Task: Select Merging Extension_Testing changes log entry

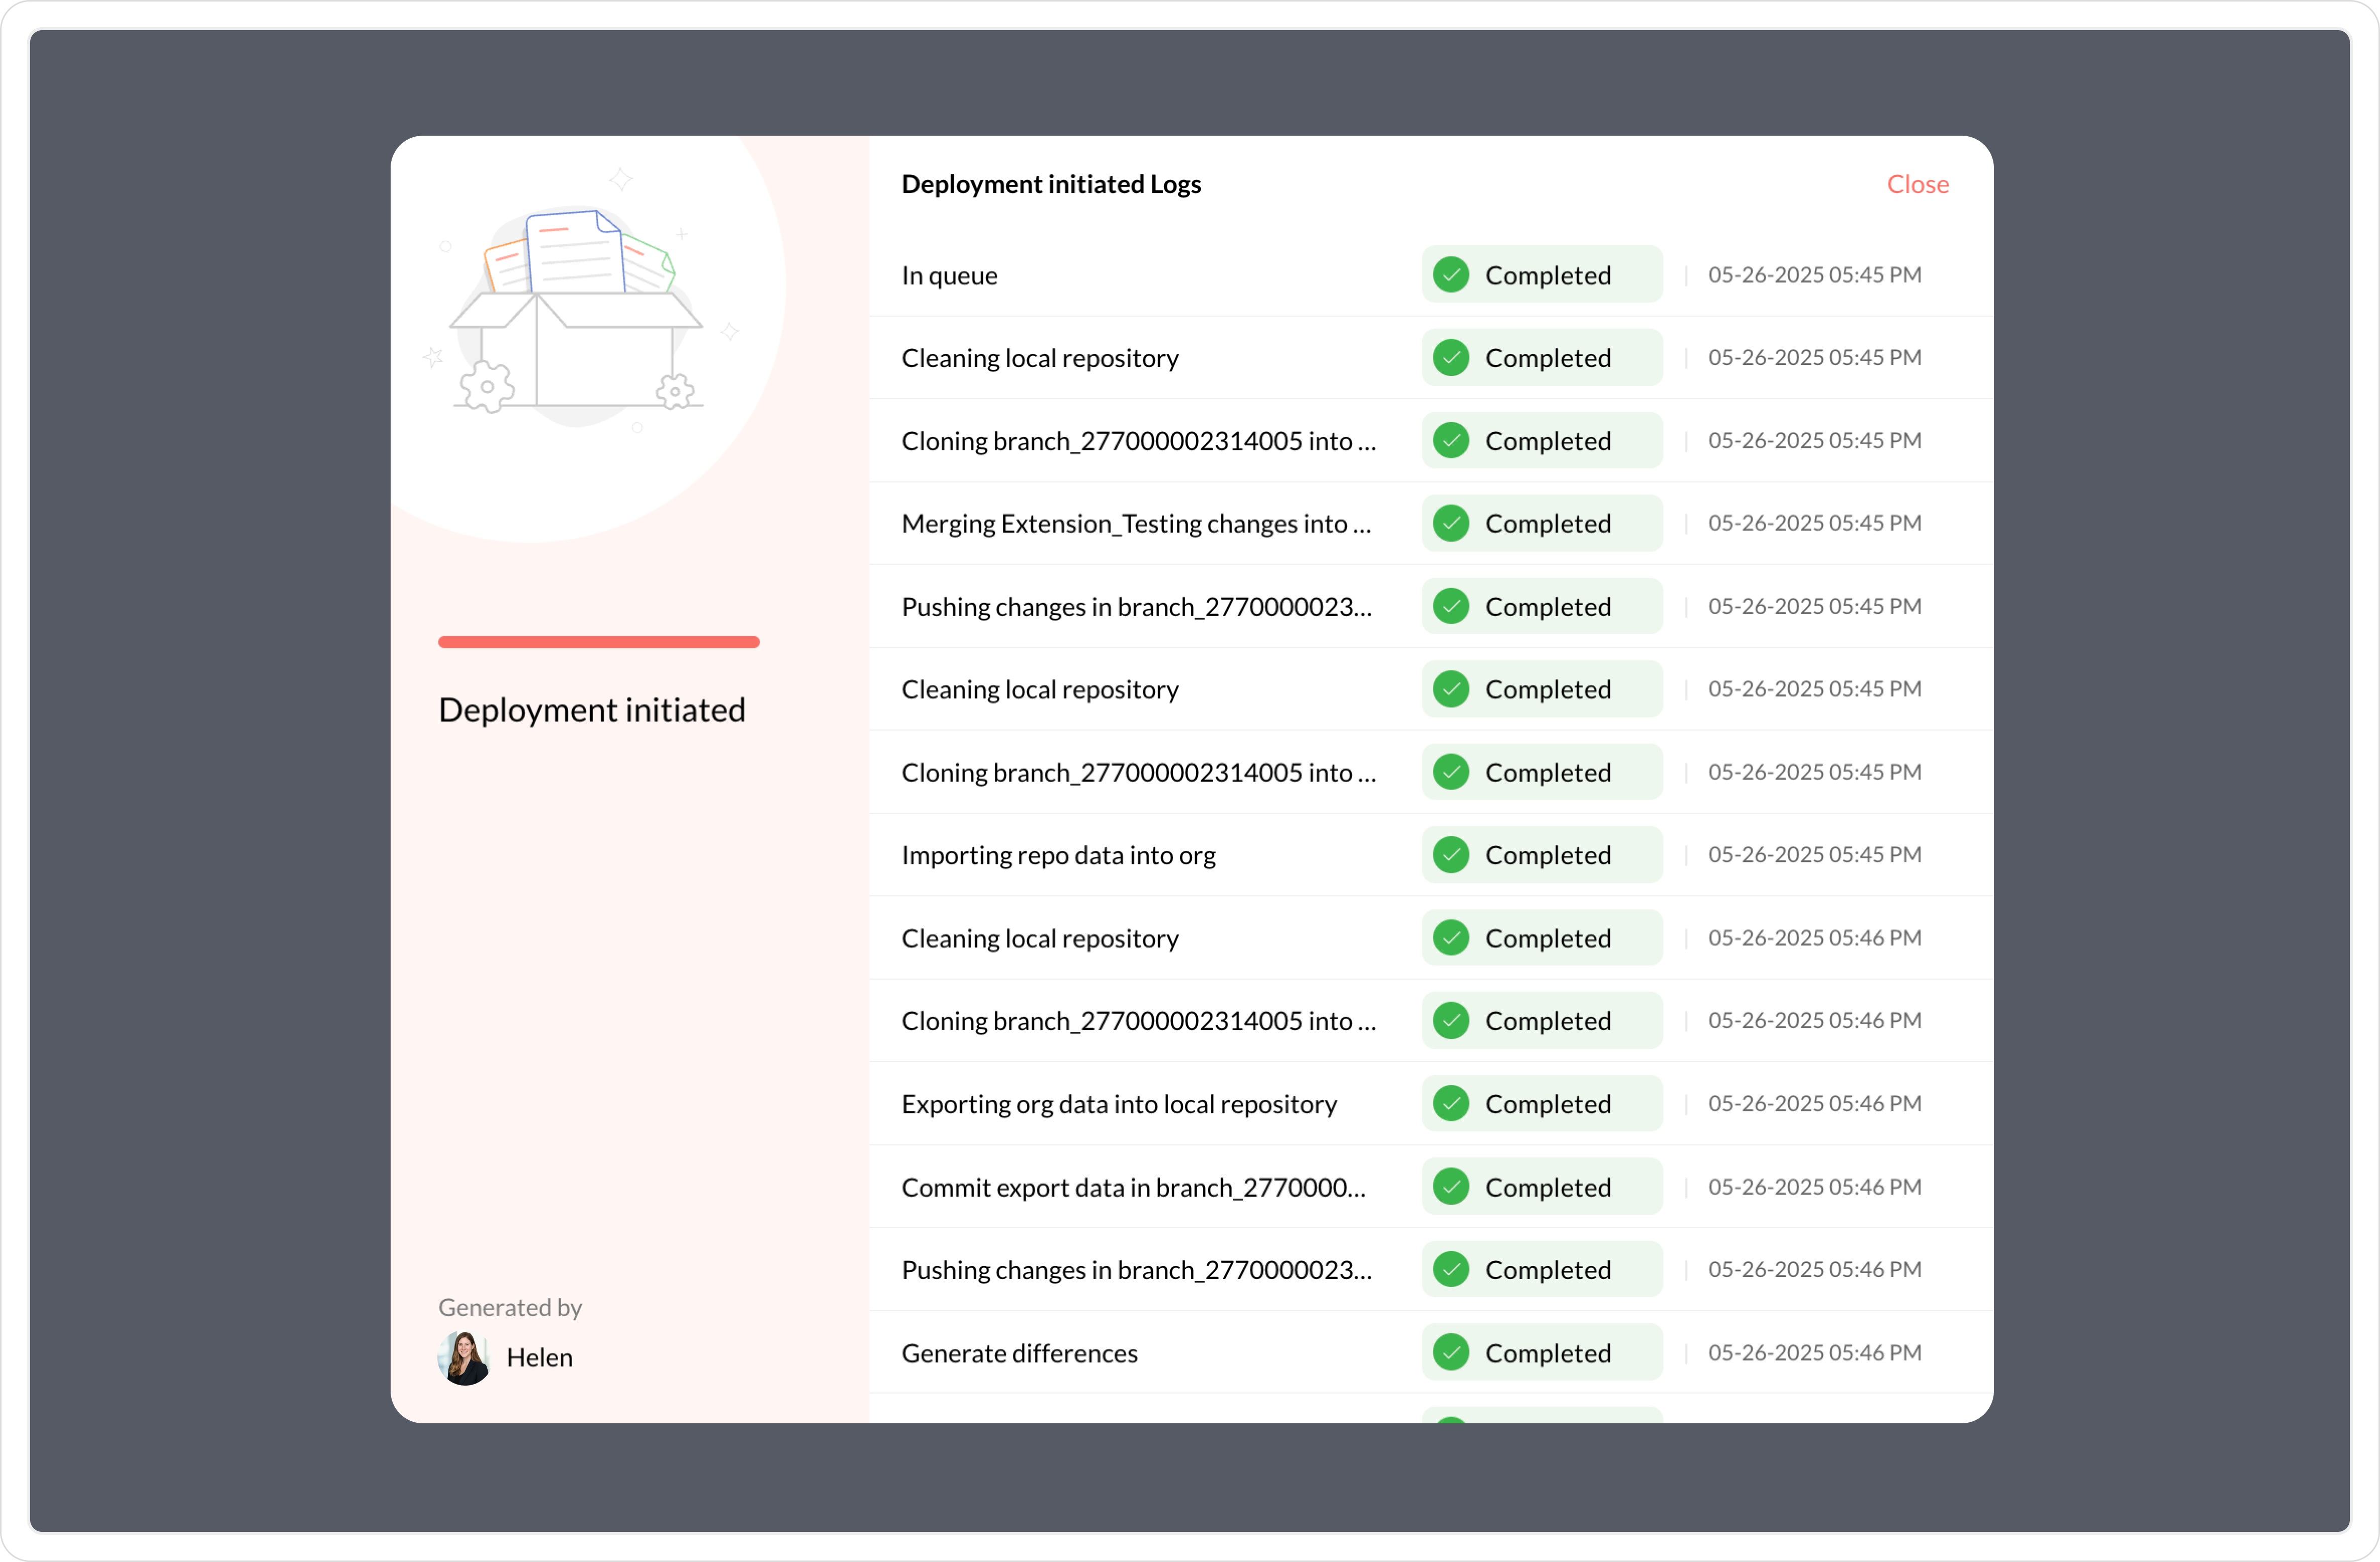Action: pos(1135,524)
